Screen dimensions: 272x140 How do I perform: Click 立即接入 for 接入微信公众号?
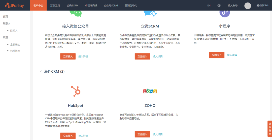68,57
